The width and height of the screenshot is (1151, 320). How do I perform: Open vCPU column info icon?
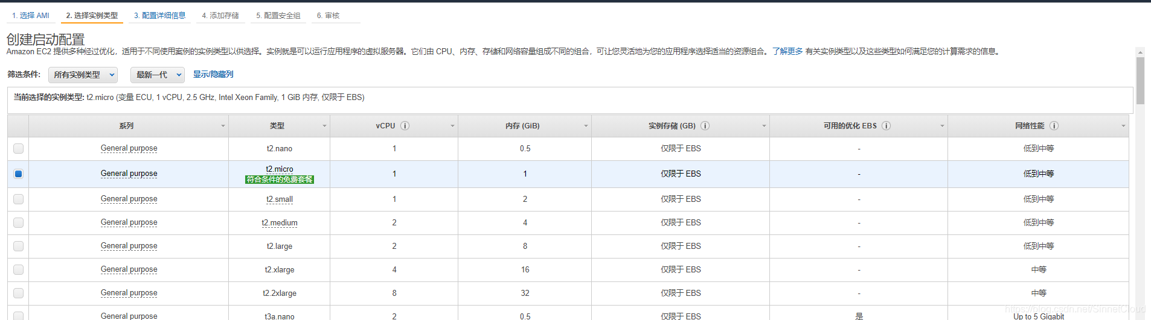pyautogui.click(x=405, y=126)
